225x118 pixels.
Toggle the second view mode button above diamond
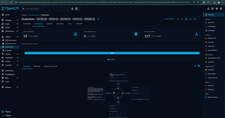[199, 66]
